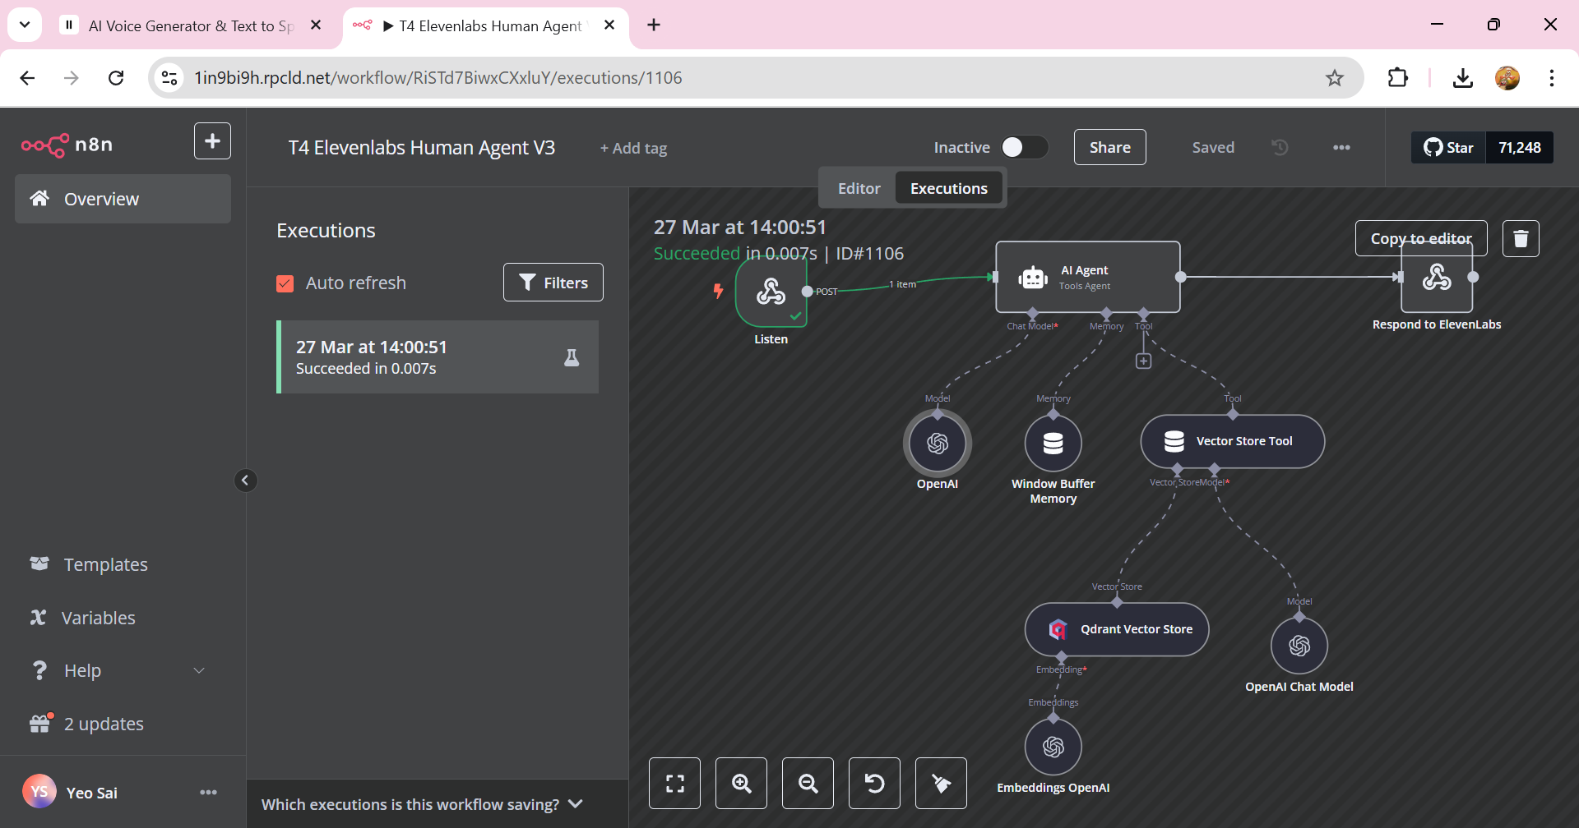This screenshot has width=1579, height=828.
Task: Reload the page
Action: tap(116, 78)
